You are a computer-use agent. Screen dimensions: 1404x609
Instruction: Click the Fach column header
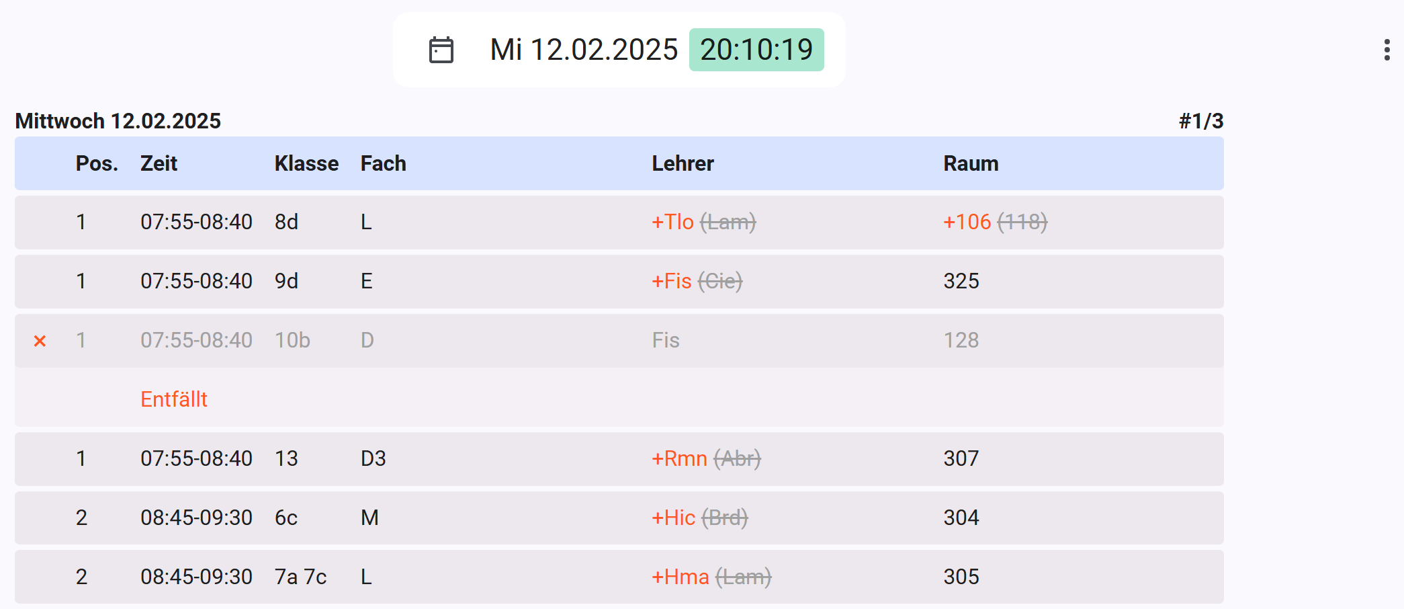pos(383,163)
